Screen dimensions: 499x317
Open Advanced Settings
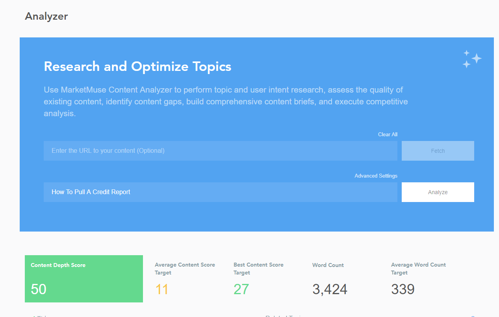(376, 176)
